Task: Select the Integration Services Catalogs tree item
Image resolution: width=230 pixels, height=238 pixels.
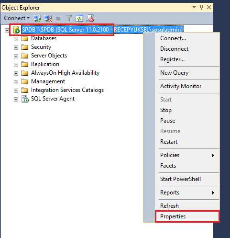Action: pyautogui.click(x=67, y=90)
